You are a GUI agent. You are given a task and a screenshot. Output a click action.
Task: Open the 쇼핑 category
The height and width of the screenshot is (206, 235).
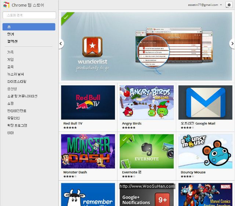tap(11, 103)
